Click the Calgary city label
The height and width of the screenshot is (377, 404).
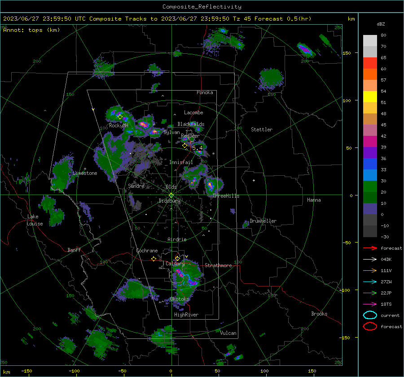click(x=175, y=264)
